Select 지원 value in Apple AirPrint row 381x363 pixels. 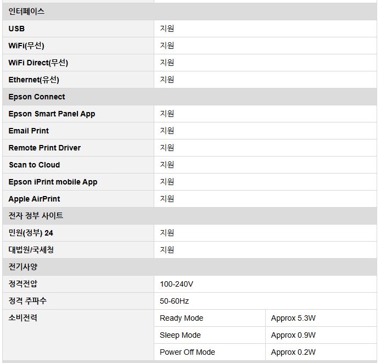(x=167, y=199)
